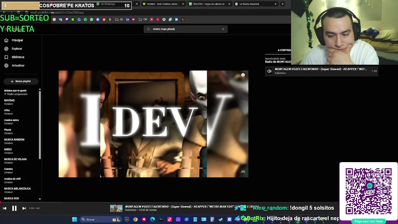Click the playlist scrollbar down arrow
Screen dimensions: 398x224
click(x=40, y=199)
